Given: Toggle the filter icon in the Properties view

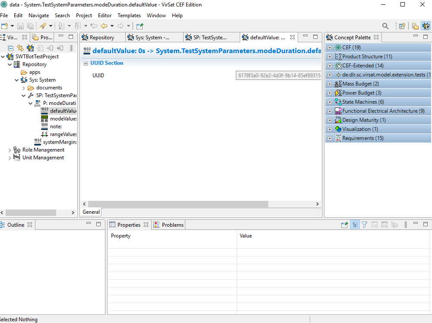Looking at the screenshot, I should tap(364, 225).
